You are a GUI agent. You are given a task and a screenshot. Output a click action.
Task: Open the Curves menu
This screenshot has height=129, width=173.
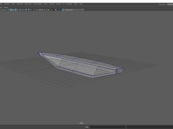tap(45, 4)
